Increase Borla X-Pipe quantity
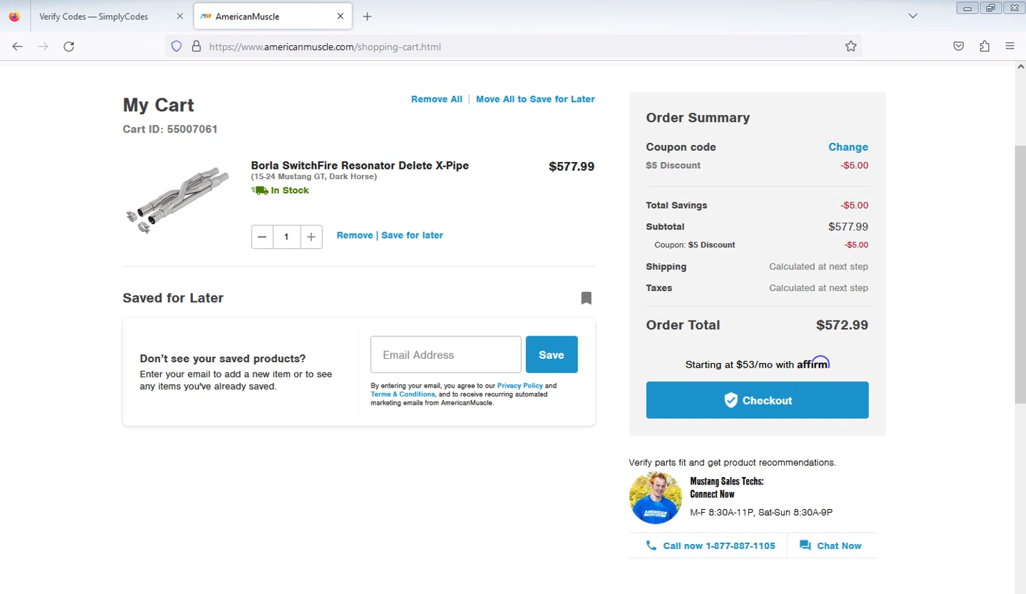Screen dimensions: 1026x594 coord(311,237)
